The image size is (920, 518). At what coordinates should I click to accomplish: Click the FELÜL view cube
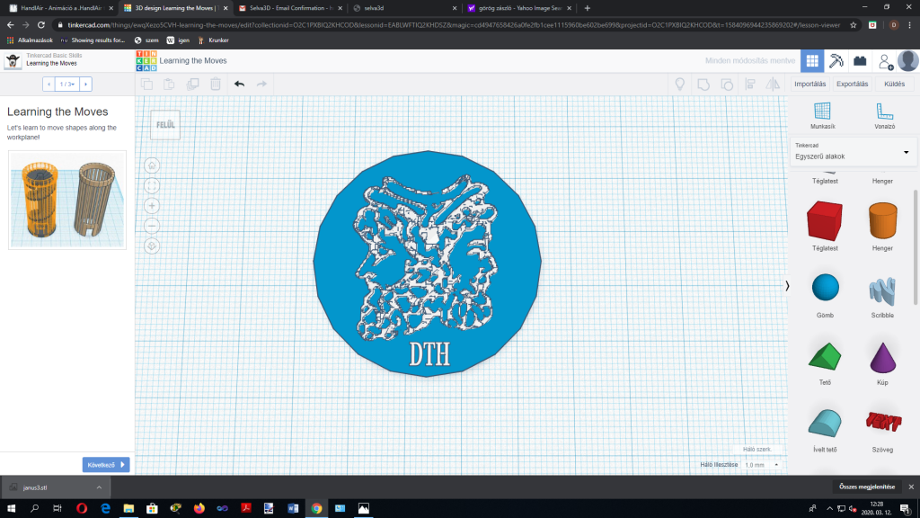point(165,124)
